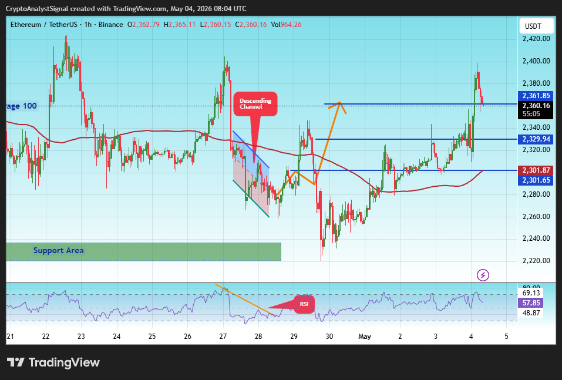
Task: Click the volume value Vol964.26
Action: (286, 25)
